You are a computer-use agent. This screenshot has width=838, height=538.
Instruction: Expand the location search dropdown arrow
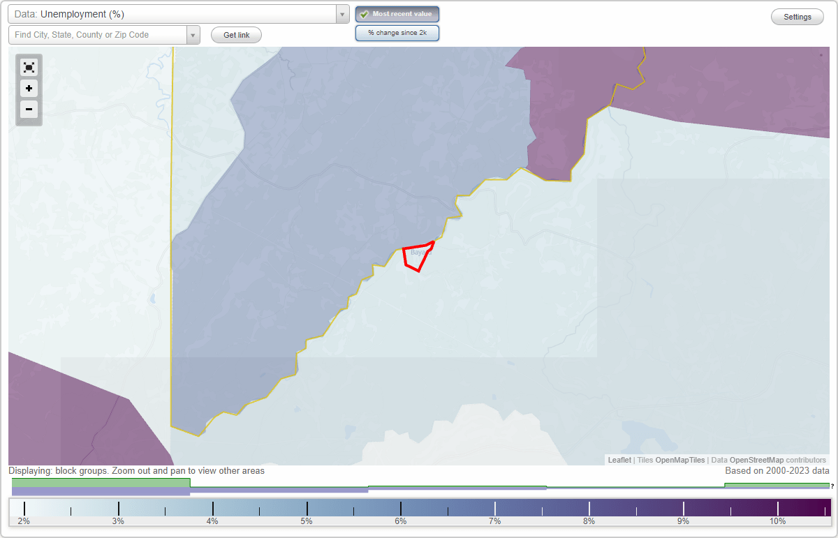(x=193, y=35)
